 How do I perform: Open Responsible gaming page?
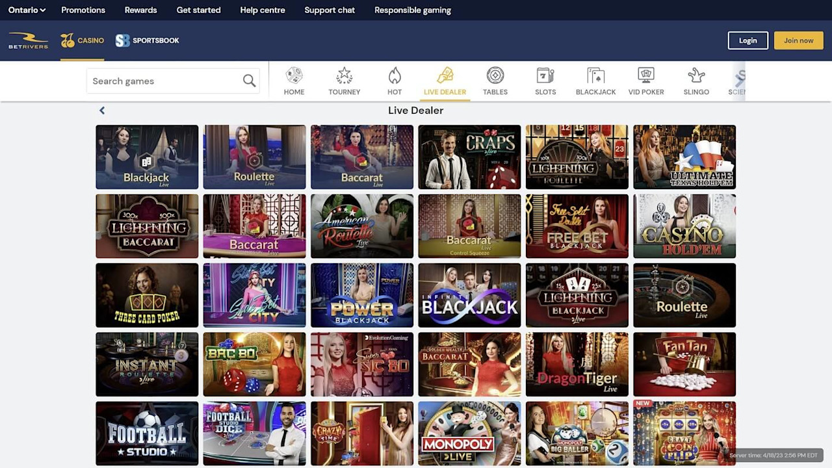click(413, 10)
